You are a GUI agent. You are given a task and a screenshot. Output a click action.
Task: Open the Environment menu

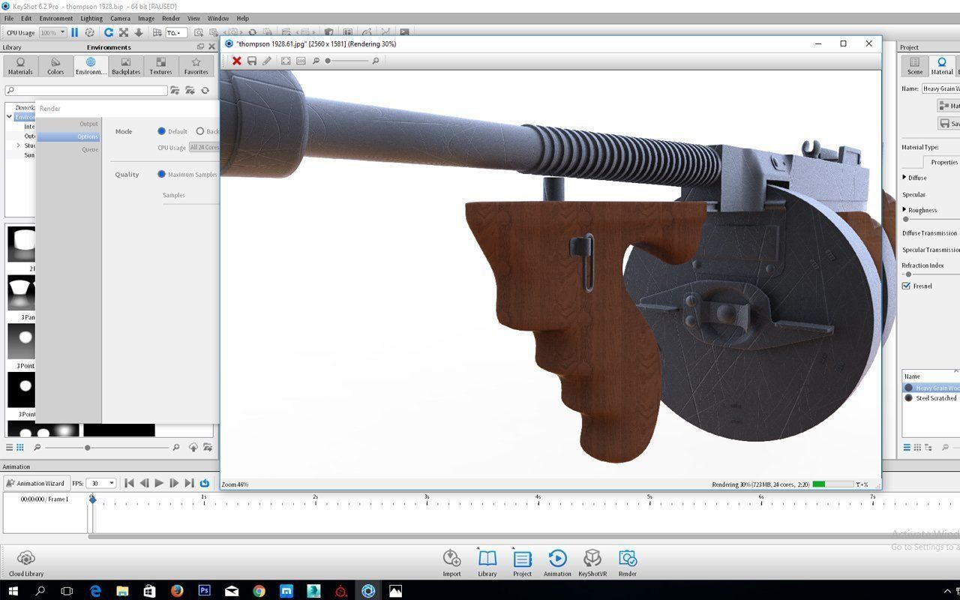[56, 18]
